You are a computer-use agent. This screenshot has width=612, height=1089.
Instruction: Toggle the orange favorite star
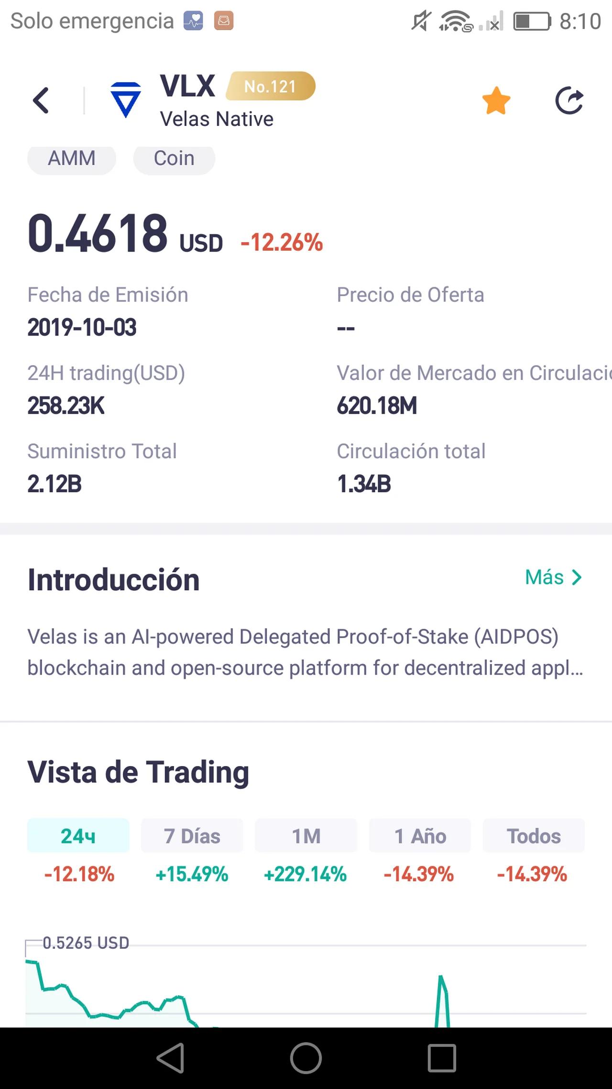tap(496, 100)
